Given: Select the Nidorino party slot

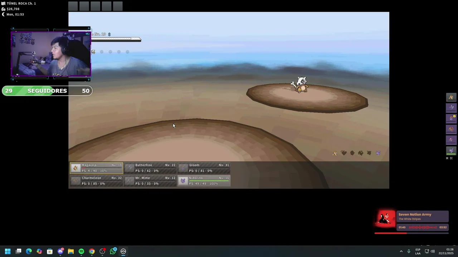Looking at the screenshot, I should coord(204,181).
